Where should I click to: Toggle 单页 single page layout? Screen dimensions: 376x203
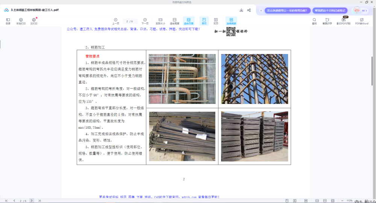point(204,21)
